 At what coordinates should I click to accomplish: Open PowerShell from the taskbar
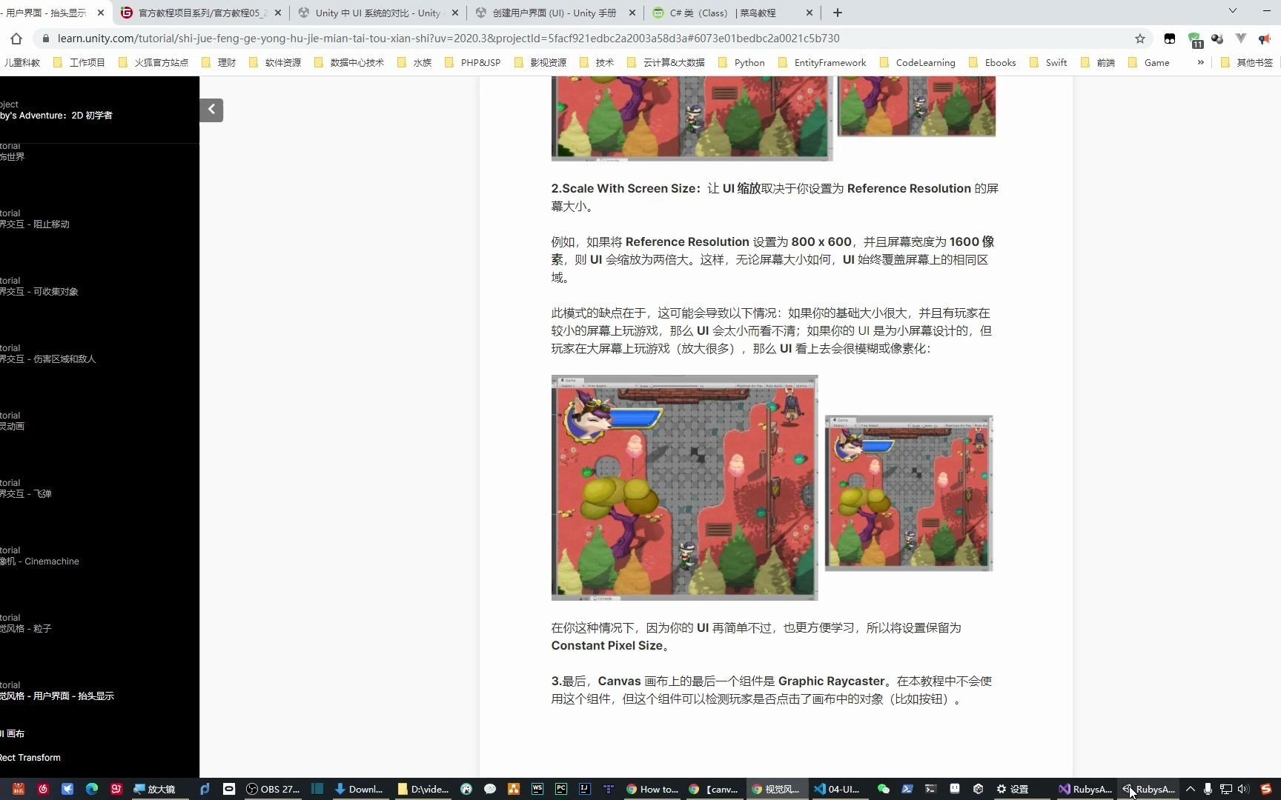click(907, 789)
